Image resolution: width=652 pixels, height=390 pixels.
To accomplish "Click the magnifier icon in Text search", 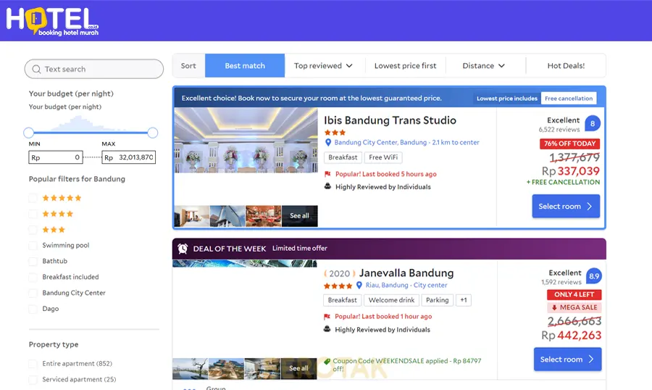I will 37,69.
